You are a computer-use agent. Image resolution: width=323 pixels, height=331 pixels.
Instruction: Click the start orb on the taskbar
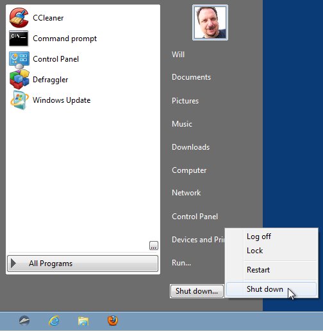pos(24,321)
